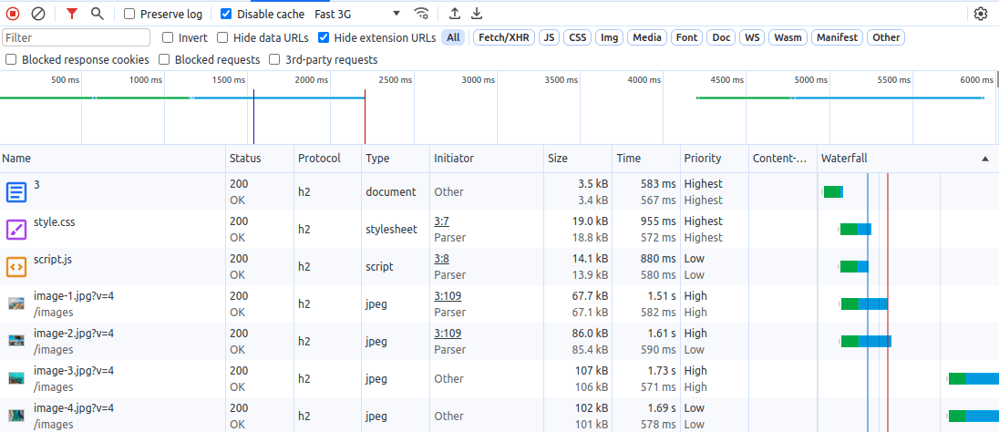Filter by Font requests

[686, 37]
